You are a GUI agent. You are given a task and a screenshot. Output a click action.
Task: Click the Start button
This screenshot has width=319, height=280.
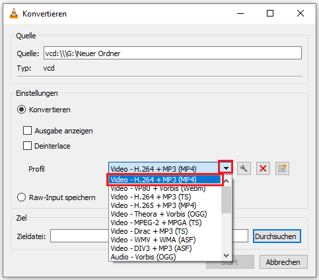pos(230,262)
